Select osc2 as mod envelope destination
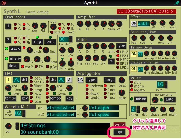Screen dimensions: 181x139 23,67
